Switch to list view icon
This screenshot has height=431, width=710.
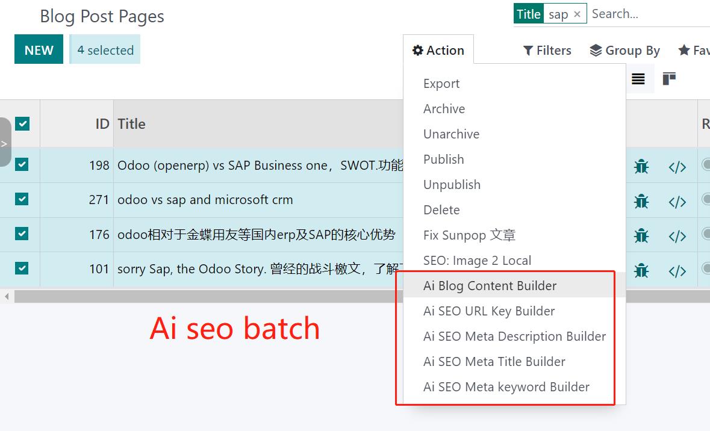(638, 79)
